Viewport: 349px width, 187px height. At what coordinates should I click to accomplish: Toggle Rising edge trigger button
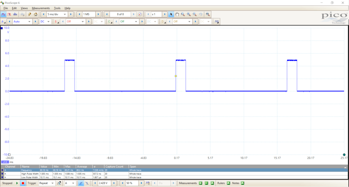[81, 183]
